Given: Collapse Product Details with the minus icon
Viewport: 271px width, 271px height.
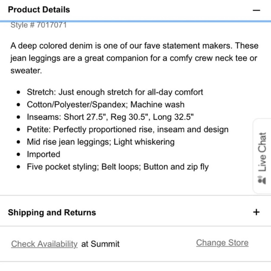Looking at the screenshot, I should pyautogui.click(x=256, y=10).
